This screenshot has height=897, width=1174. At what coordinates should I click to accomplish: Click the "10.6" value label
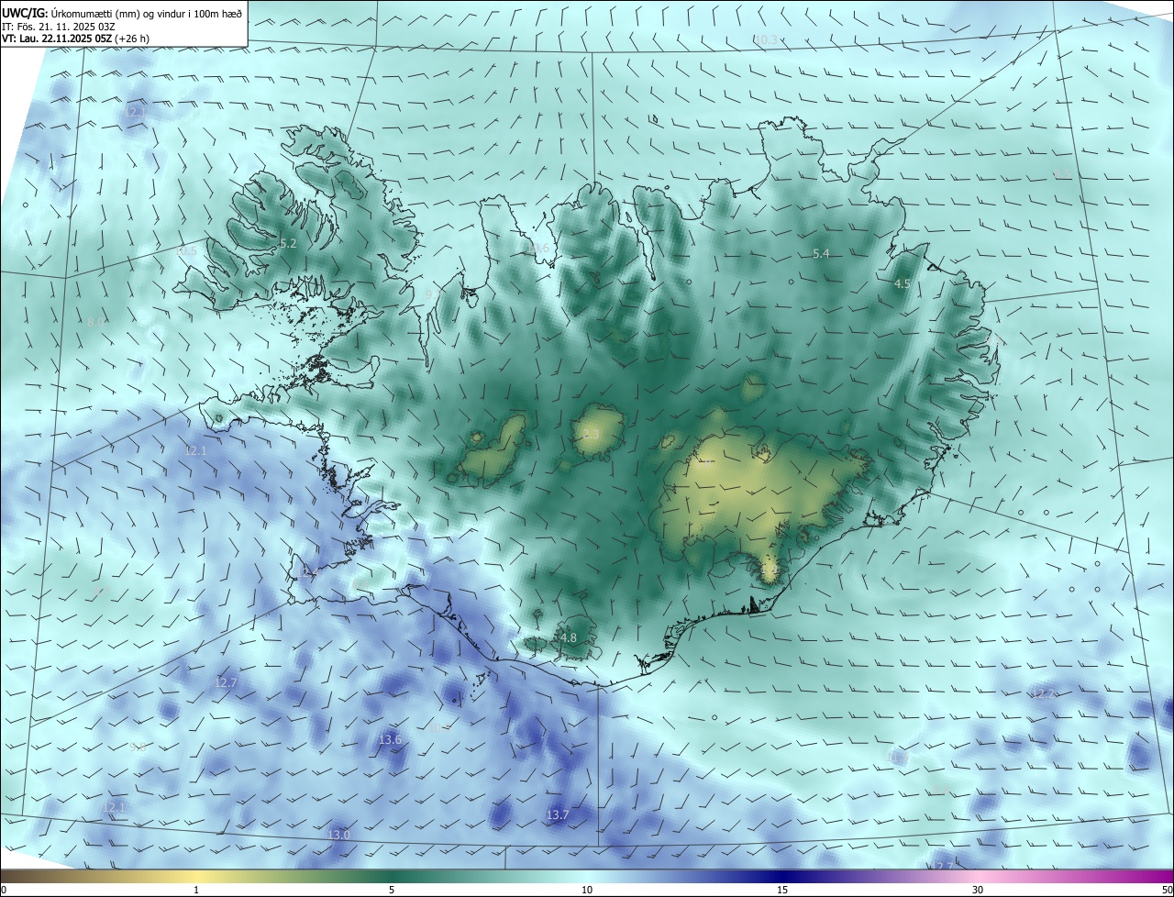[538, 248]
